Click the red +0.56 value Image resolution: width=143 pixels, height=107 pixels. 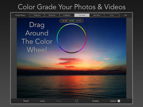[x=65, y=21]
